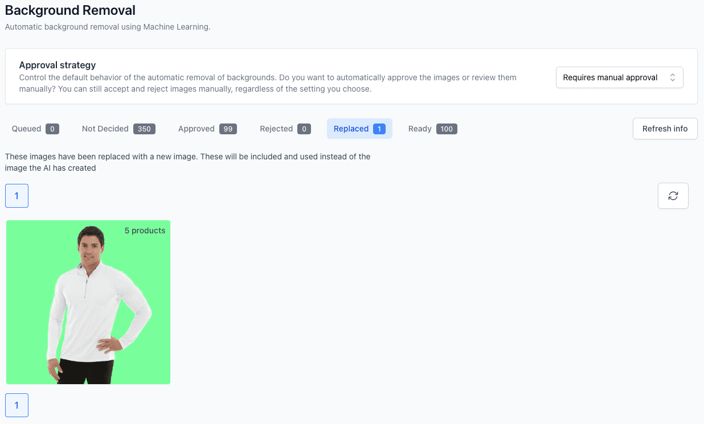Click the 350 count badge

coord(144,129)
